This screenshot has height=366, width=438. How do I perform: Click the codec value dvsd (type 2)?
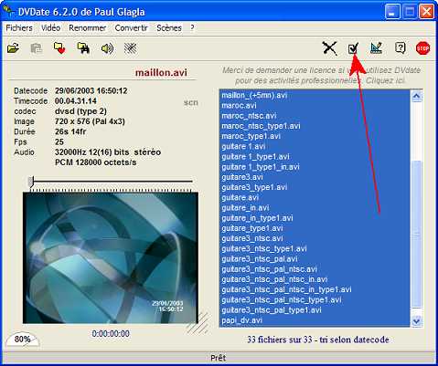(x=80, y=111)
